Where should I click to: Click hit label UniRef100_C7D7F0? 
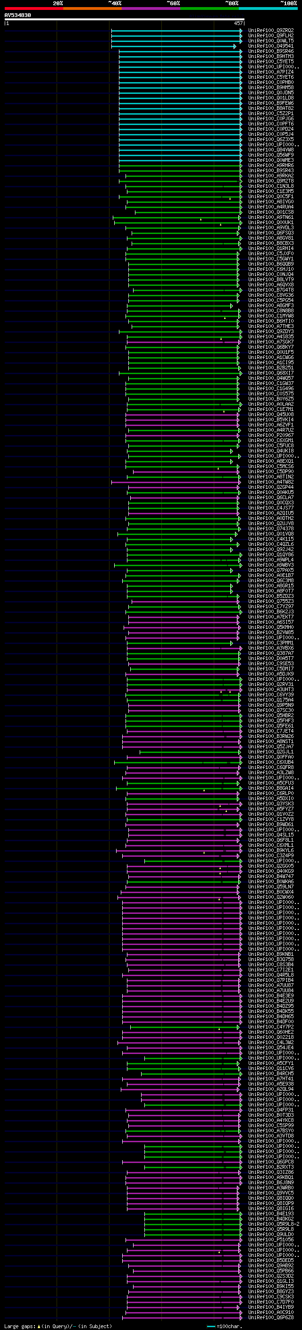click(271, 1302)
